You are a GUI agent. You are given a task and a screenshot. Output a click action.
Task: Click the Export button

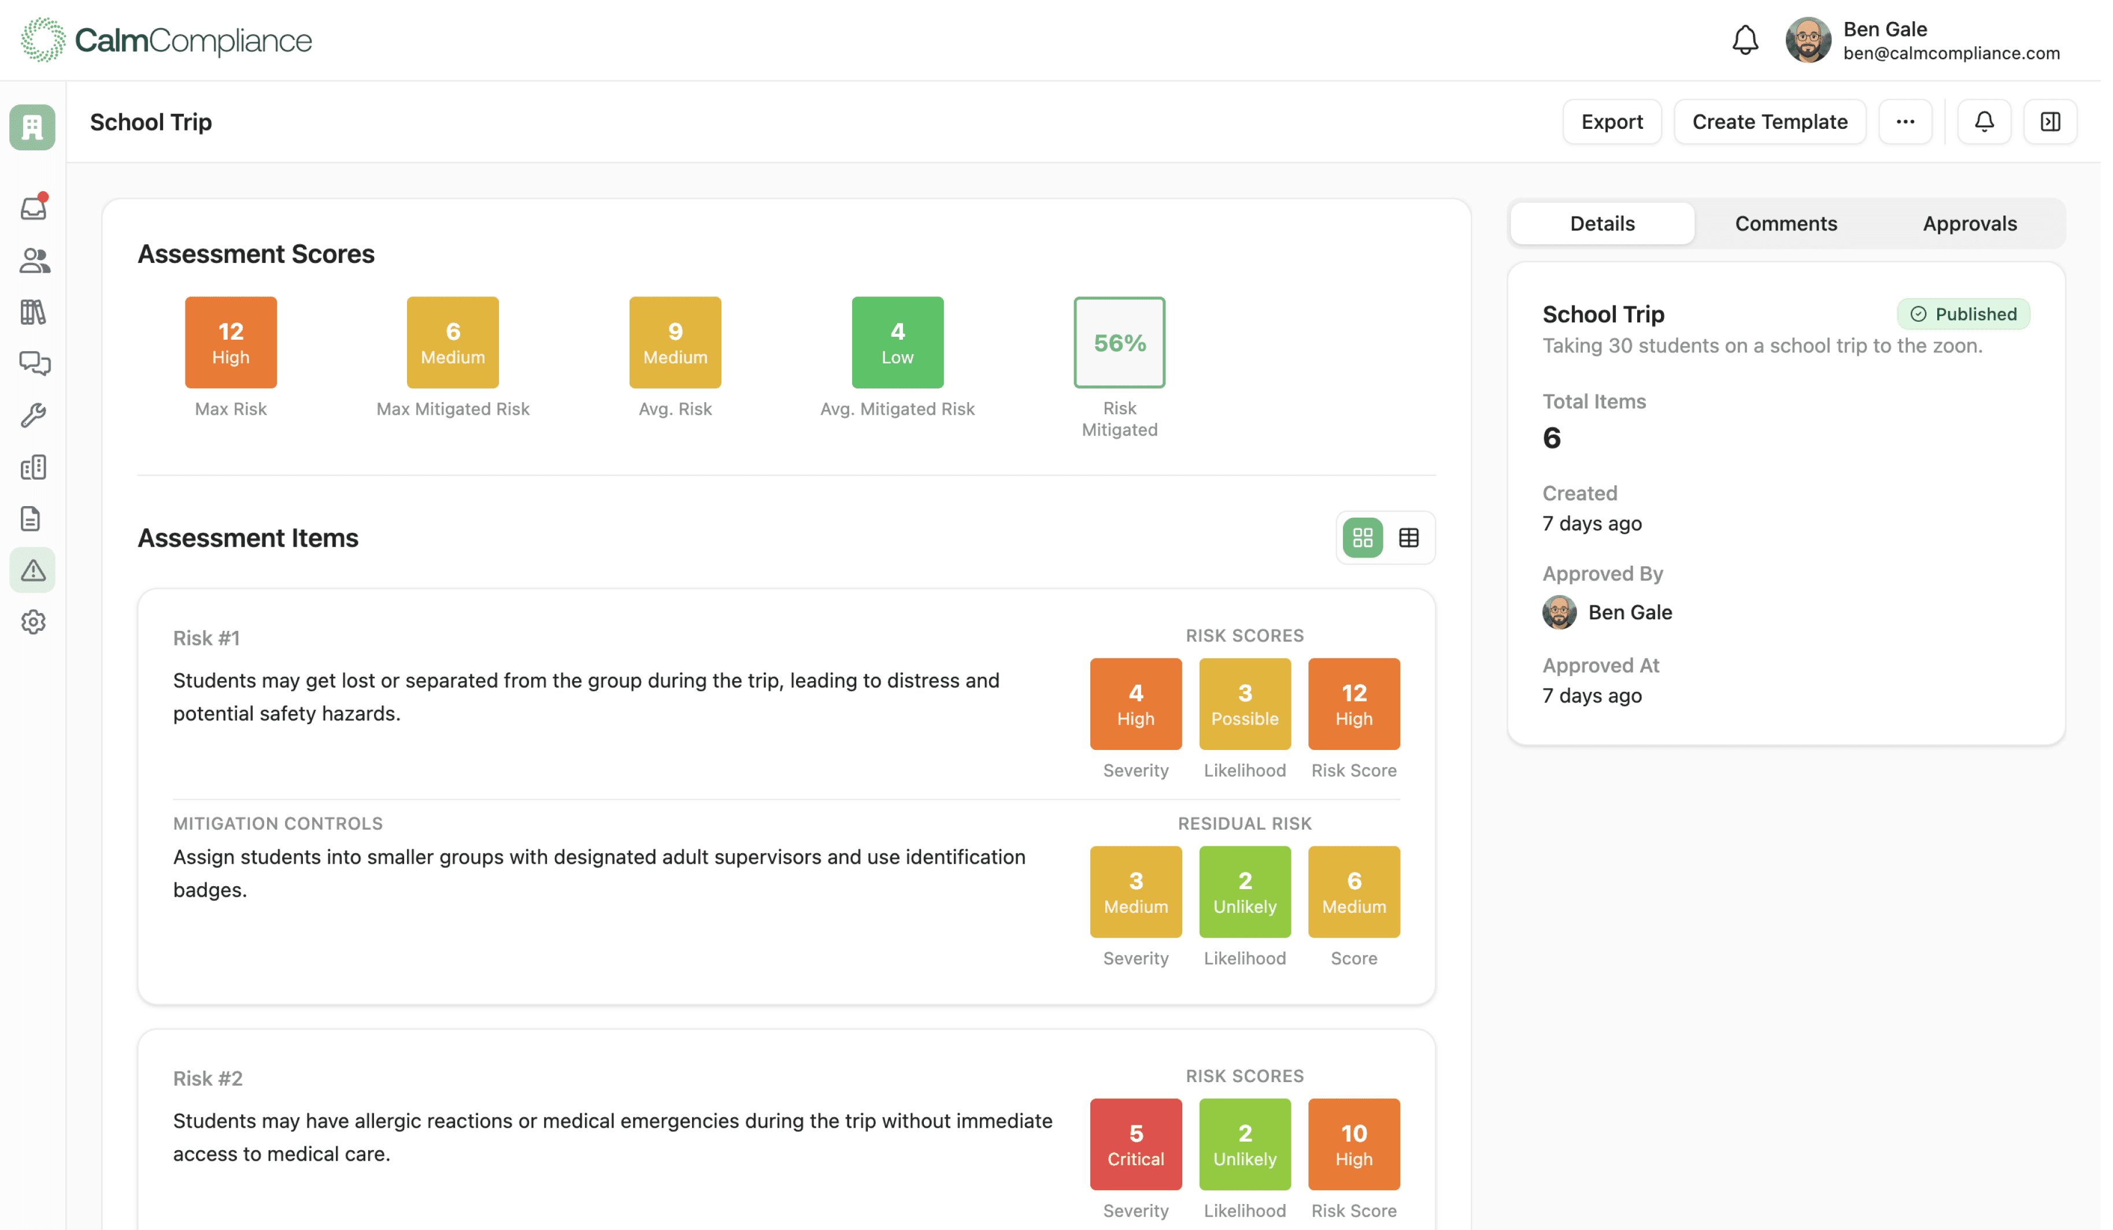(x=1612, y=121)
